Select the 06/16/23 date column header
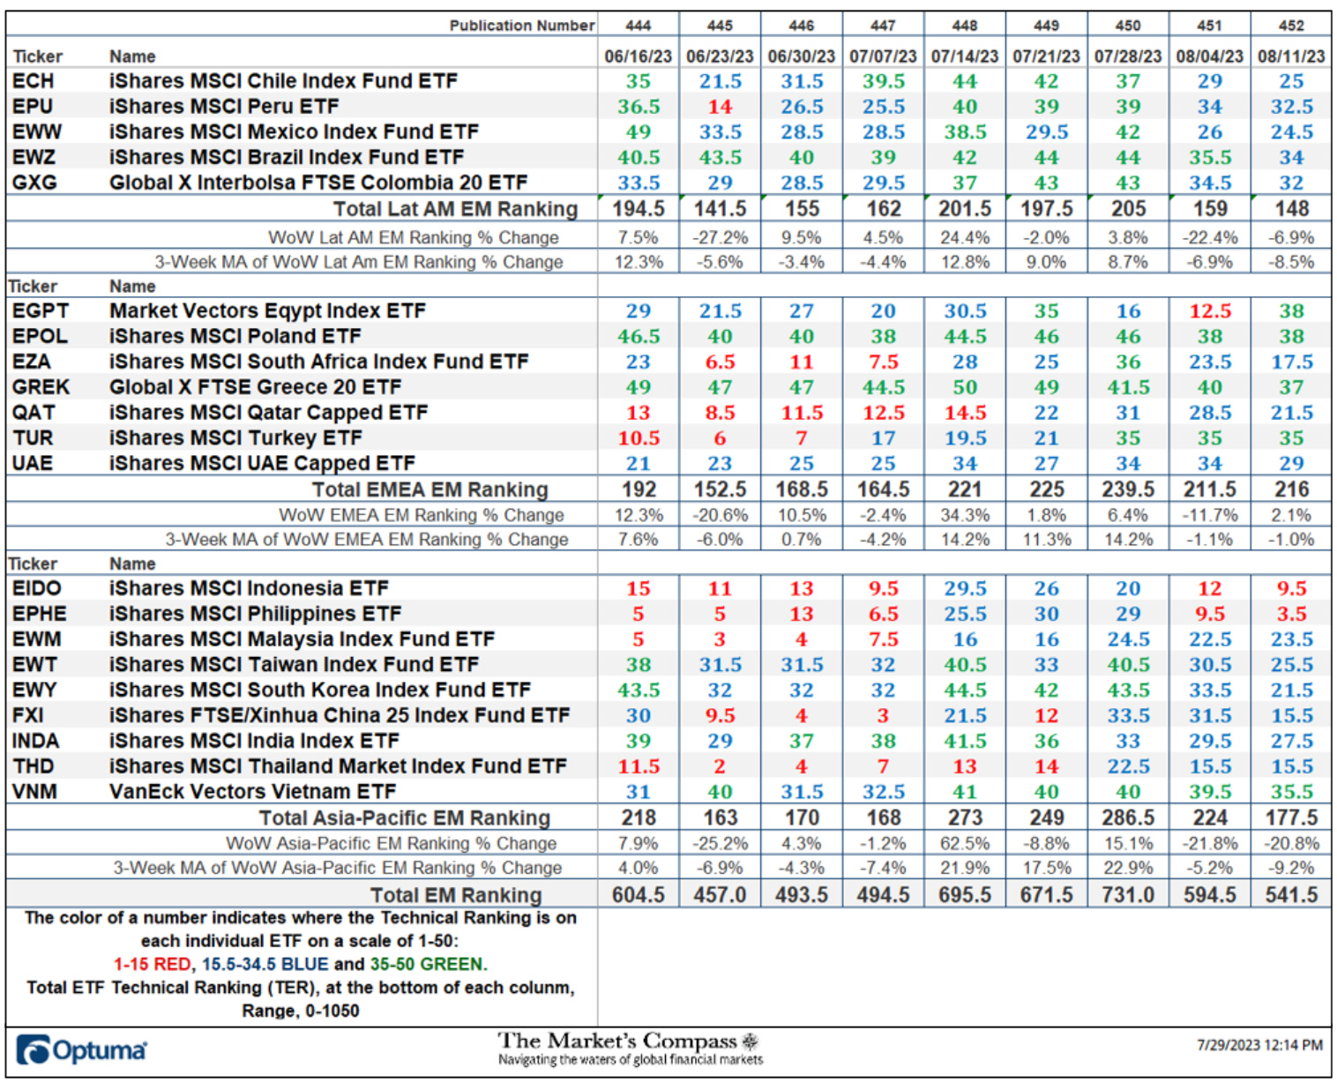The height and width of the screenshot is (1083, 1337). click(638, 56)
